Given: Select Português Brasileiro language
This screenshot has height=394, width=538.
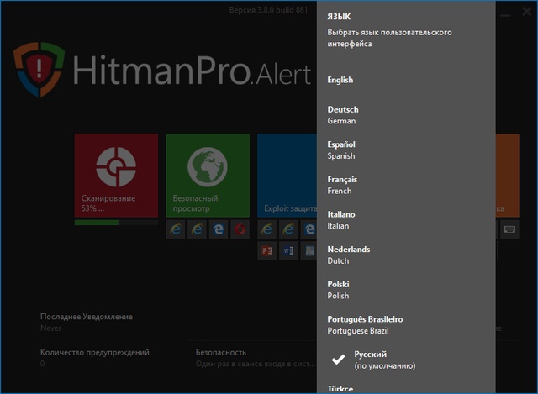Looking at the screenshot, I should (x=365, y=324).
